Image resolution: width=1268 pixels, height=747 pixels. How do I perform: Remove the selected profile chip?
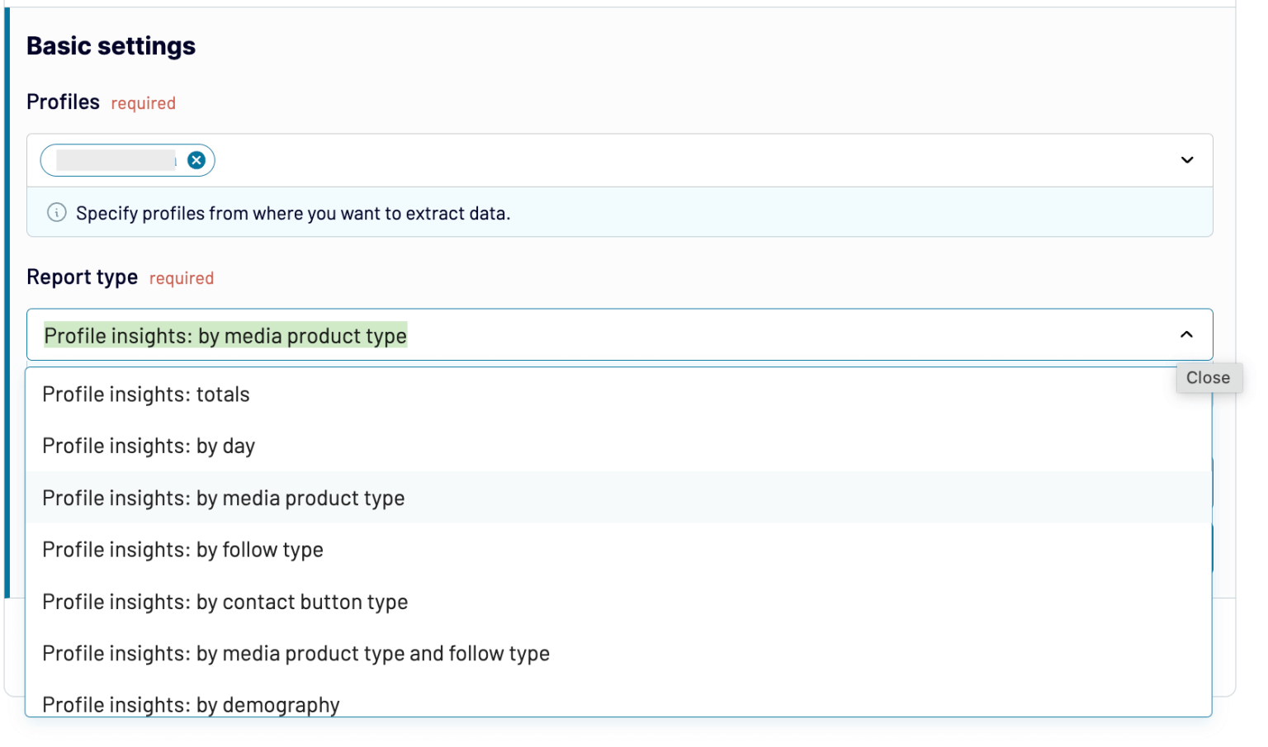196,160
